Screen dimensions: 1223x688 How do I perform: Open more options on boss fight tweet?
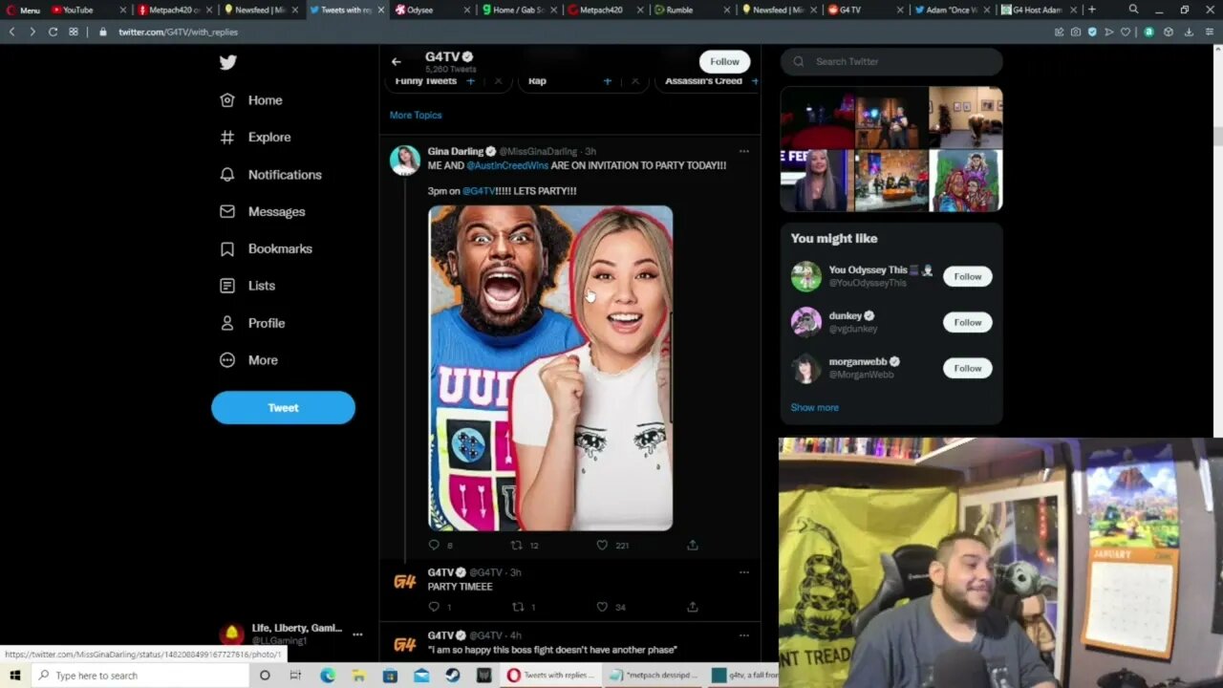click(744, 635)
